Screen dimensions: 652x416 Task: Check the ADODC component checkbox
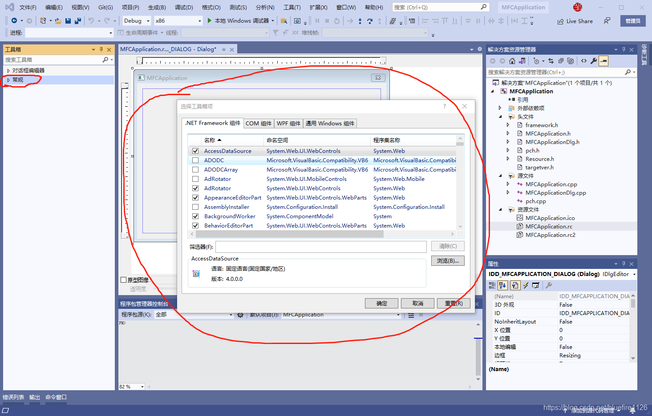point(195,160)
